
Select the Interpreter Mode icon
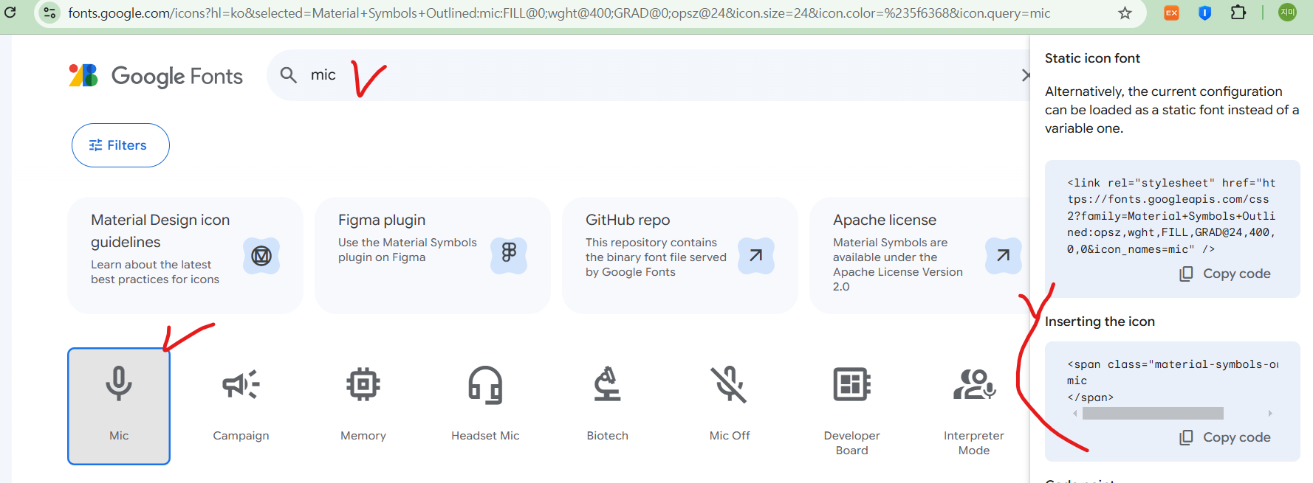(974, 385)
